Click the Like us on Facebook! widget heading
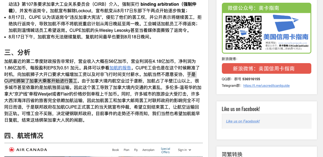Image resolution: width=323 pixels, height=157 pixels. pyautogui.click(x=241, y=109)
